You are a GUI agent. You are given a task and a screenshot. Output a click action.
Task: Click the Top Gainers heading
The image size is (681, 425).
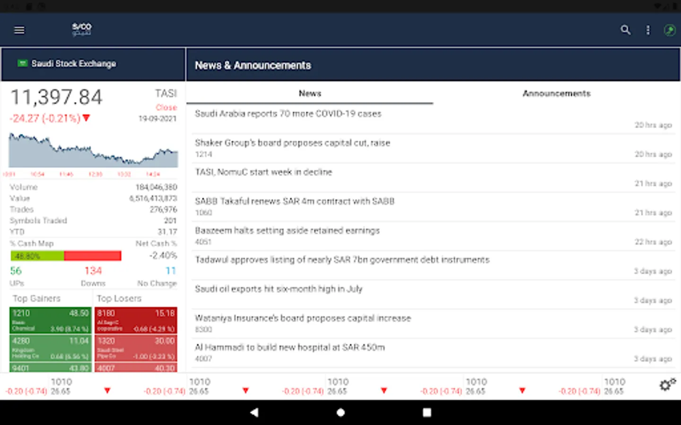[x=36, y=298]
